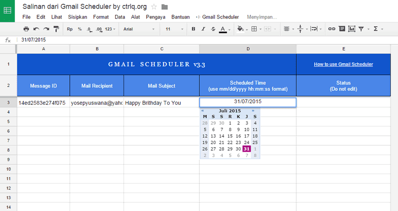Select the Paint format tool

coord(56,29)
